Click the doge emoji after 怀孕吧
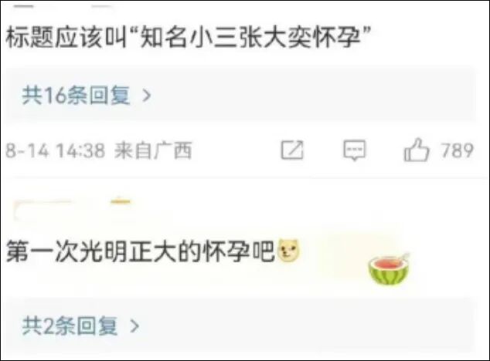Image resolution: width=490 pixels, height=361 pixels. [288, 250]
